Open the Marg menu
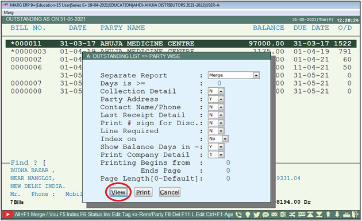 pos(9,13)
